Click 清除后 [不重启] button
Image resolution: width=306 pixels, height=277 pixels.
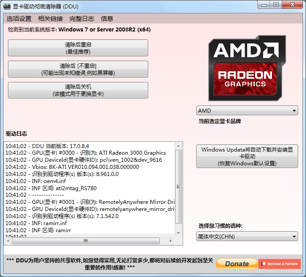coord(78,69)
